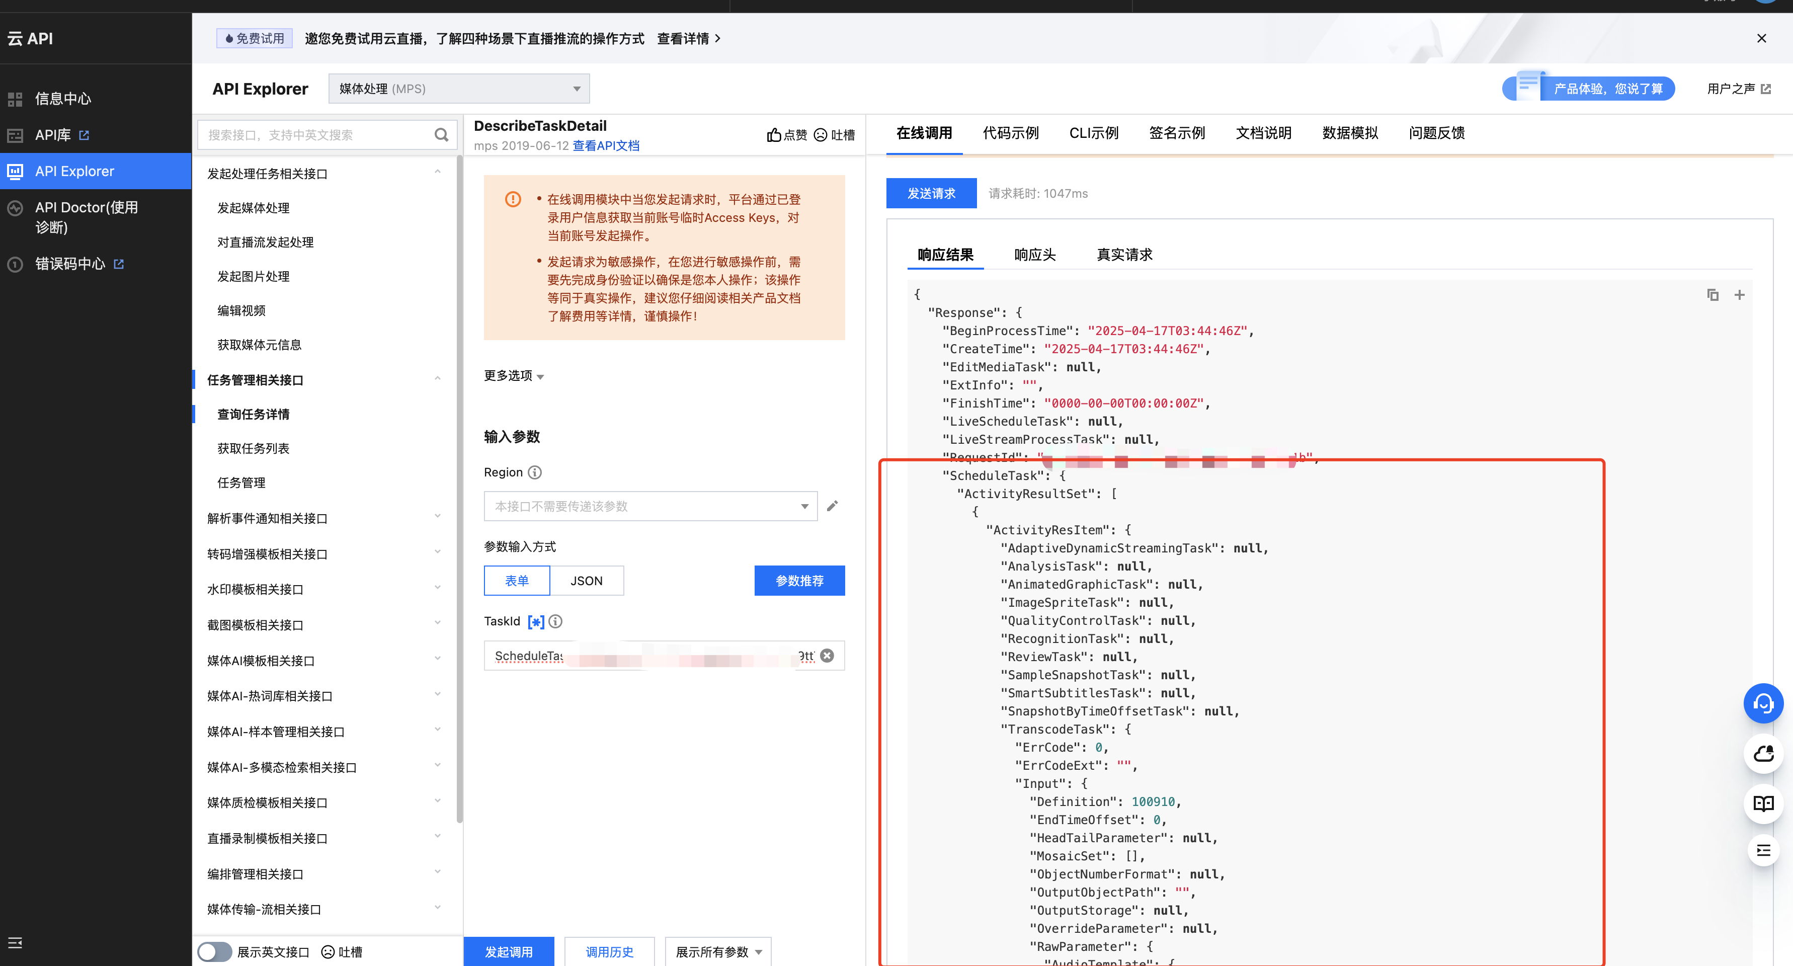Collapse the left sidebar menu icon at bottom
The image size is (1793, 966).
[x=15, y=943]
